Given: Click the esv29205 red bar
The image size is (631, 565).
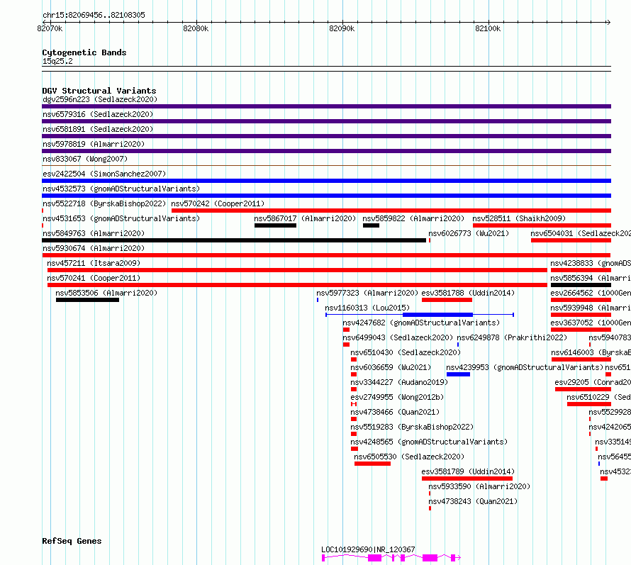Looking at the screenshot, I should (x=583, y=389).
